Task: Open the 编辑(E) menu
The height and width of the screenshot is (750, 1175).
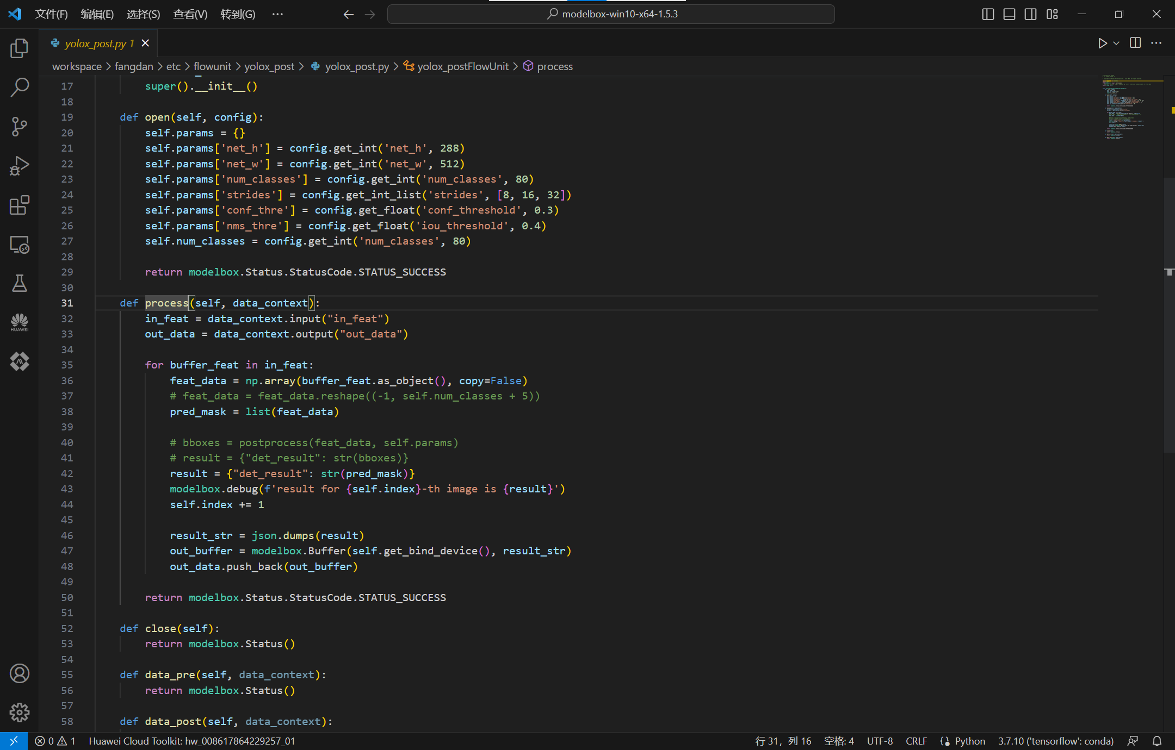Action: point(97,14)
